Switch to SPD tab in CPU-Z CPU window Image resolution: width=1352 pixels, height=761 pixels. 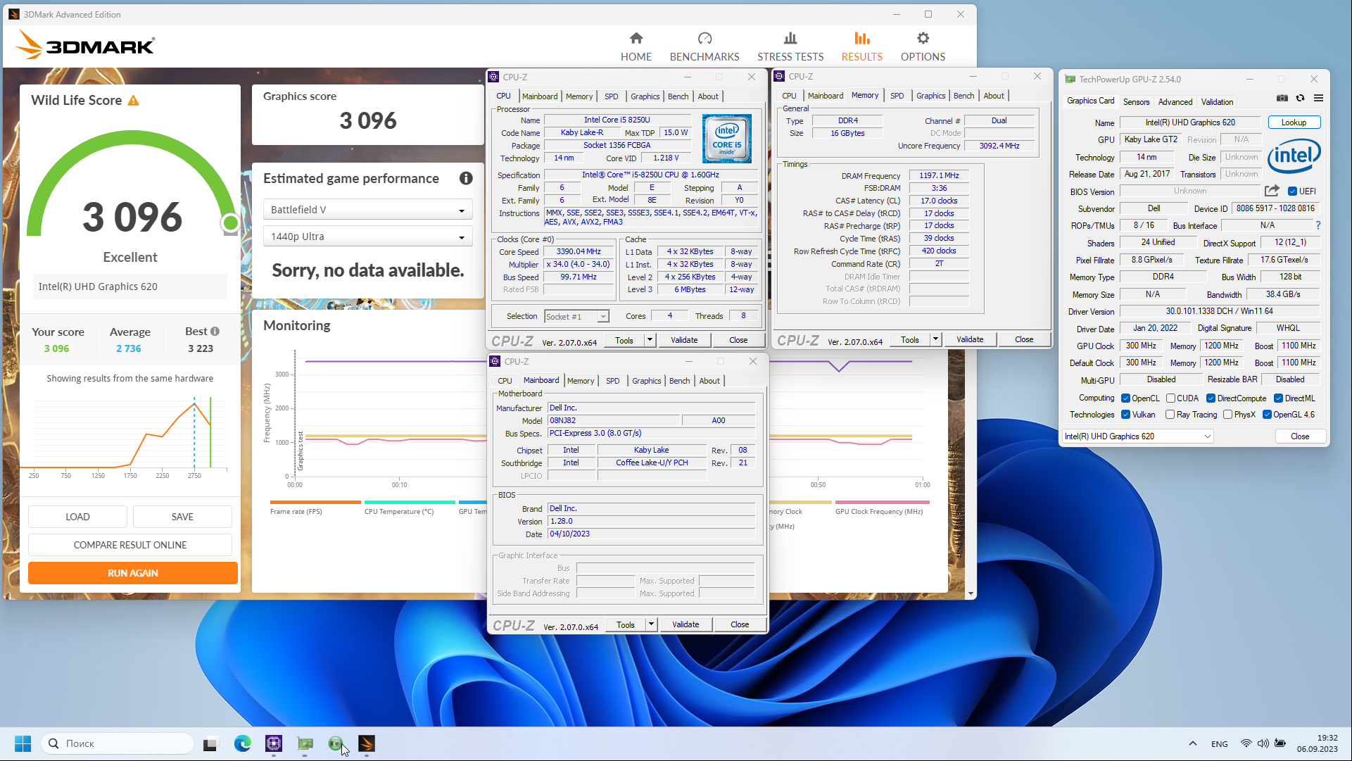coord(611,96)
